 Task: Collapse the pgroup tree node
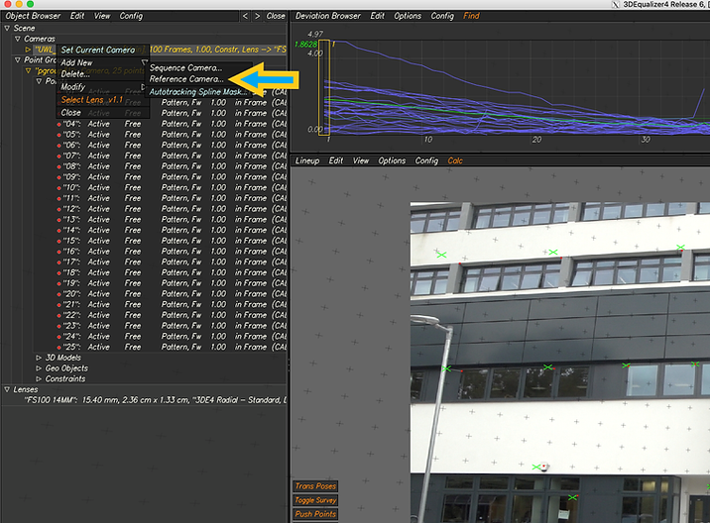coord(28,70)
